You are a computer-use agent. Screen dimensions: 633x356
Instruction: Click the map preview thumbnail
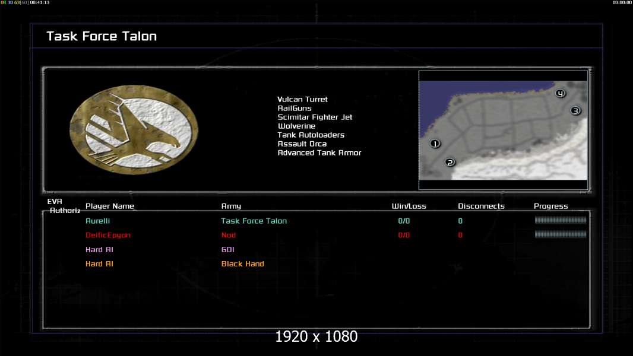click(x=503, y=130)
